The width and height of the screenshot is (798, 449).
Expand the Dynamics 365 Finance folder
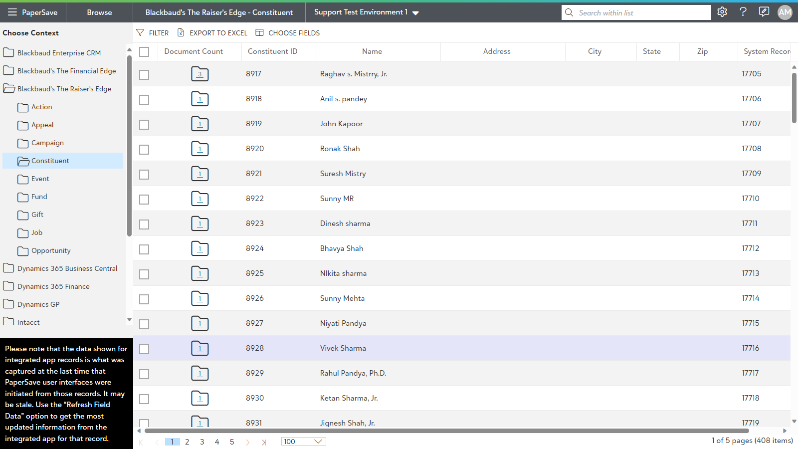coord(53,286)
